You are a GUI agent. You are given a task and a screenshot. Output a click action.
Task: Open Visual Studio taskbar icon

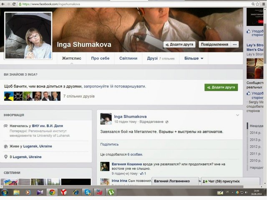40,192
